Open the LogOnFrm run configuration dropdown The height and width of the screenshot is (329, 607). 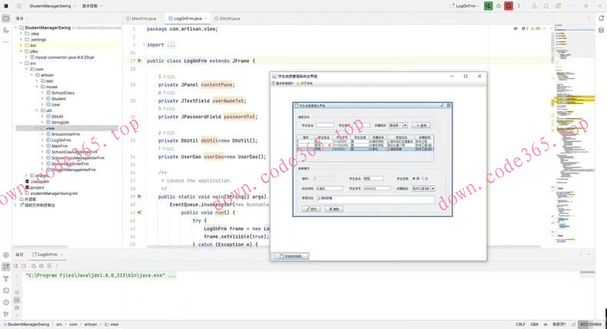462,6
